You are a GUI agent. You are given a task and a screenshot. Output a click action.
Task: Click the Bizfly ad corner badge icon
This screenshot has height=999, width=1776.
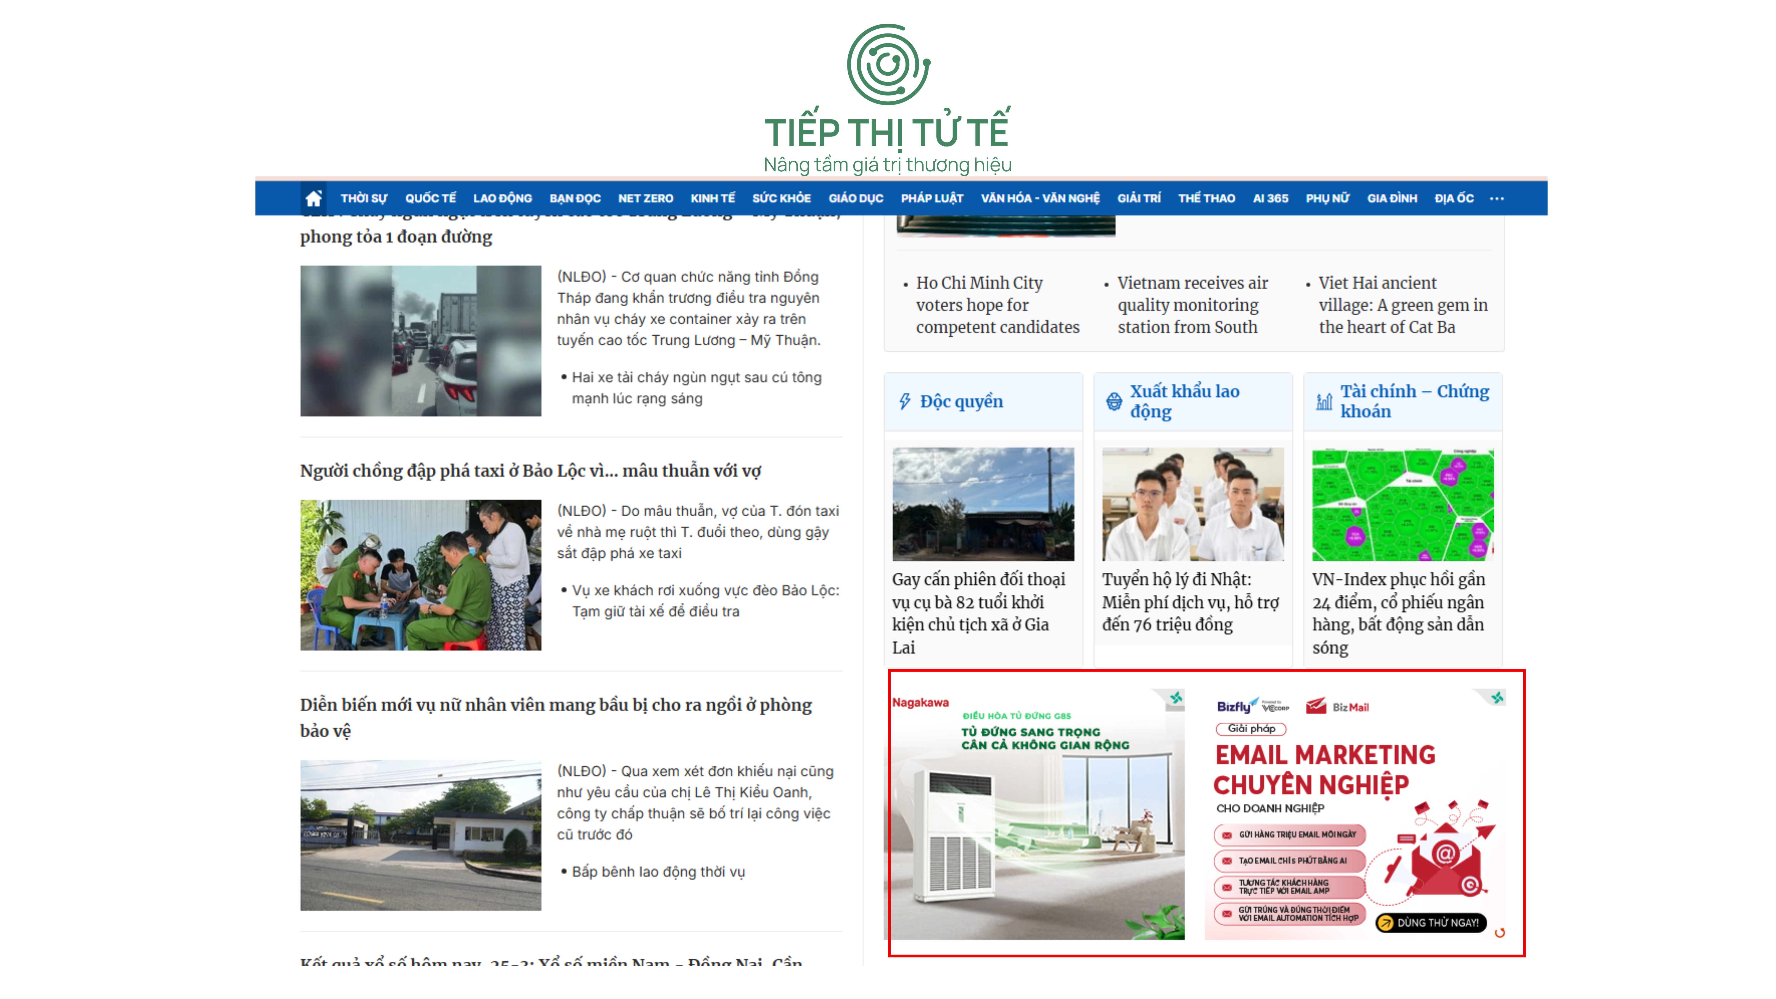pyautogui.click(x=1497, y=698)
